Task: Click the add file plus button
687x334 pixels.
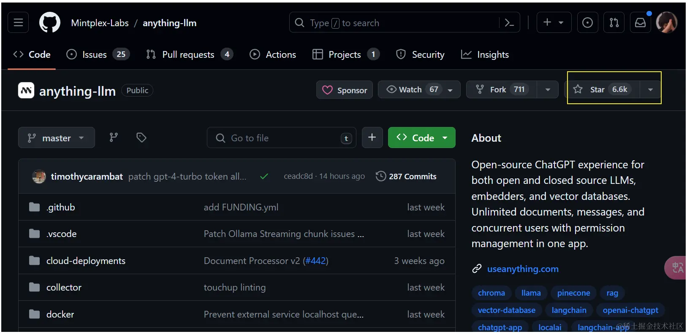Action: coord(372,137)
